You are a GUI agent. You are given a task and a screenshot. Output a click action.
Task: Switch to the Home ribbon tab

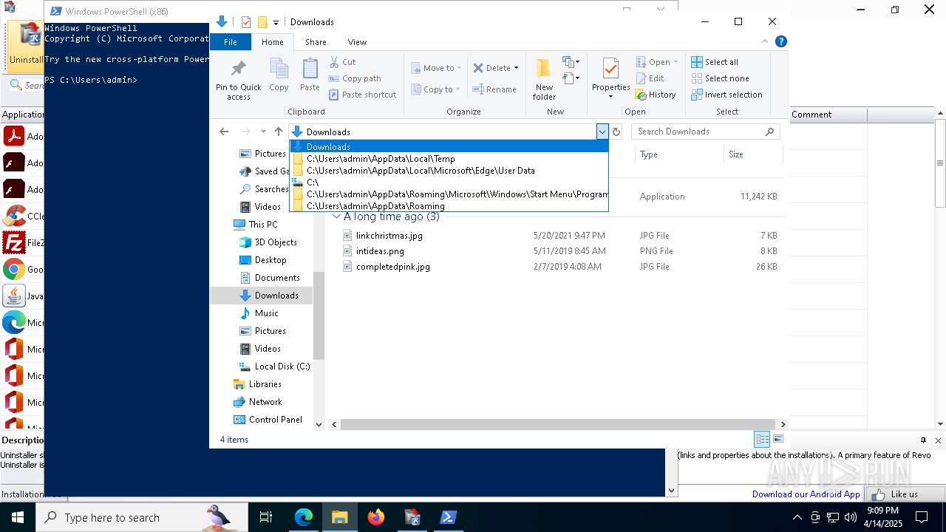273,42
